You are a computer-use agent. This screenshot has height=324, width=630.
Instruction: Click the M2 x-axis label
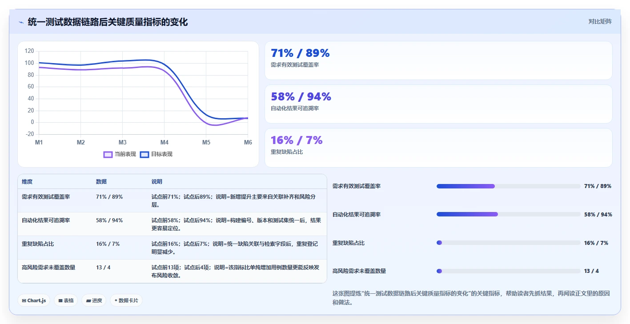pyautogui.click(x=81, y=142)
